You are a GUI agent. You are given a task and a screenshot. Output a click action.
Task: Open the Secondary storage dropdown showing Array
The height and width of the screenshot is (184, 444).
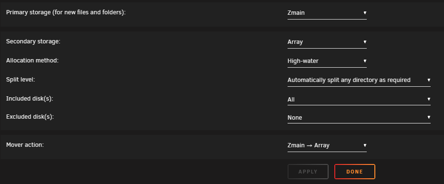click(327, 42)
